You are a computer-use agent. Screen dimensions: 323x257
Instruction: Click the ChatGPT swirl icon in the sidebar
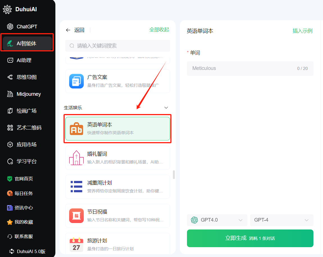pos(10,27)
